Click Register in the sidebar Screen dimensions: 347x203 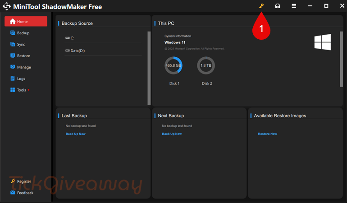point(21,181)
